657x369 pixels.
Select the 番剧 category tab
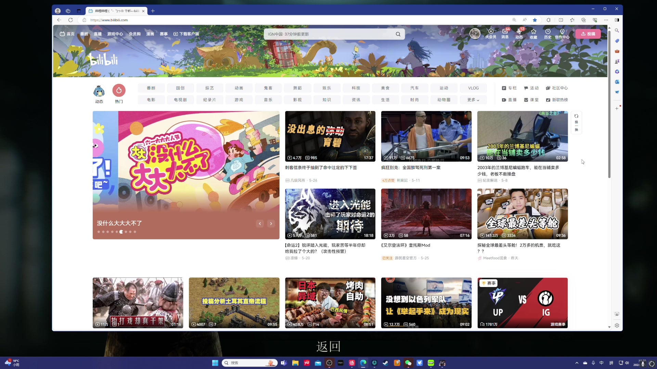point(151,88)
